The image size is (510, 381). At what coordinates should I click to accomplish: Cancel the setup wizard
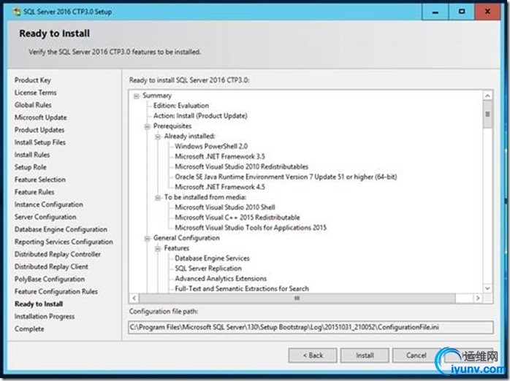[x=416, y=355]
